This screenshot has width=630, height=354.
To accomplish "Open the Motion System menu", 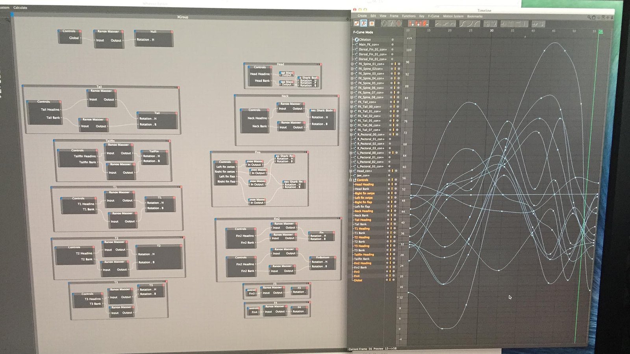I will 453,16.
